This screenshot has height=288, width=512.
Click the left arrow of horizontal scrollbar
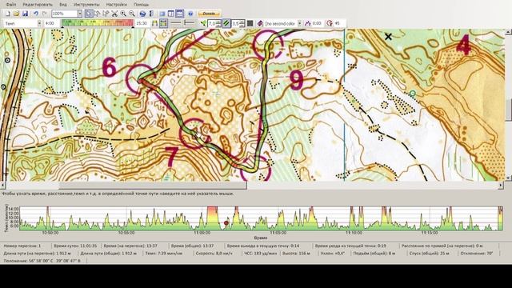coord(3,186)
